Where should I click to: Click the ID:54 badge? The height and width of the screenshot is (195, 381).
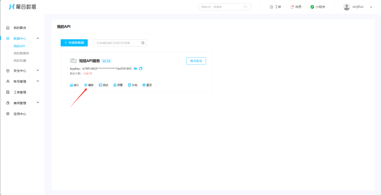point(107,61)
